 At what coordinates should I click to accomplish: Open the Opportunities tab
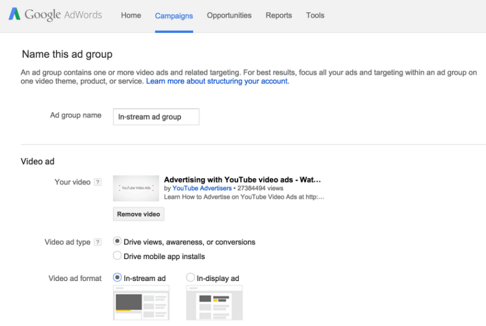[229, 15]
